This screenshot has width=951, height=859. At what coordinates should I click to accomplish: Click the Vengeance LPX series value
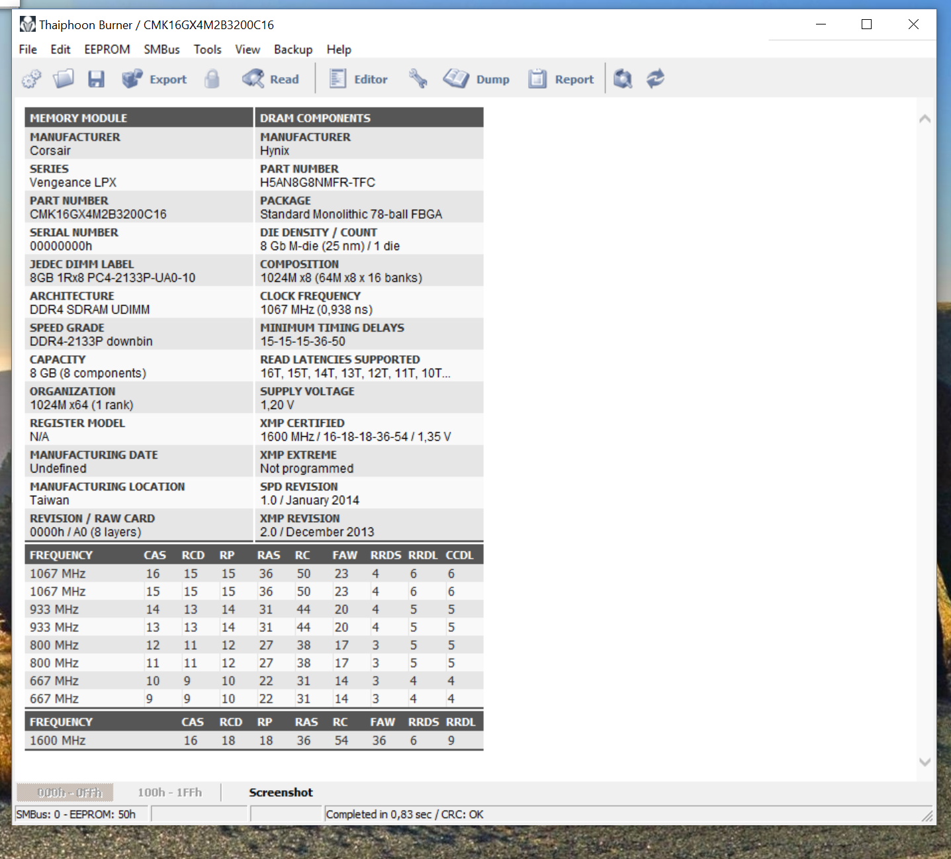pyautogui.click(x=73, y=183)
